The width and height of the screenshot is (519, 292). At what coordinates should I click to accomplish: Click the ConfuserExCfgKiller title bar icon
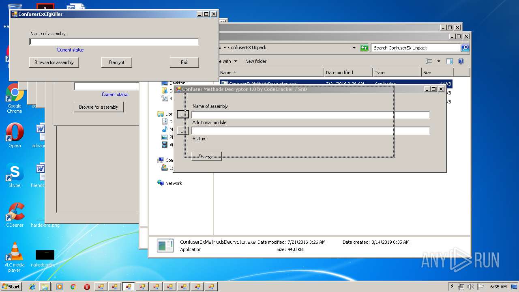click(14, 14)
